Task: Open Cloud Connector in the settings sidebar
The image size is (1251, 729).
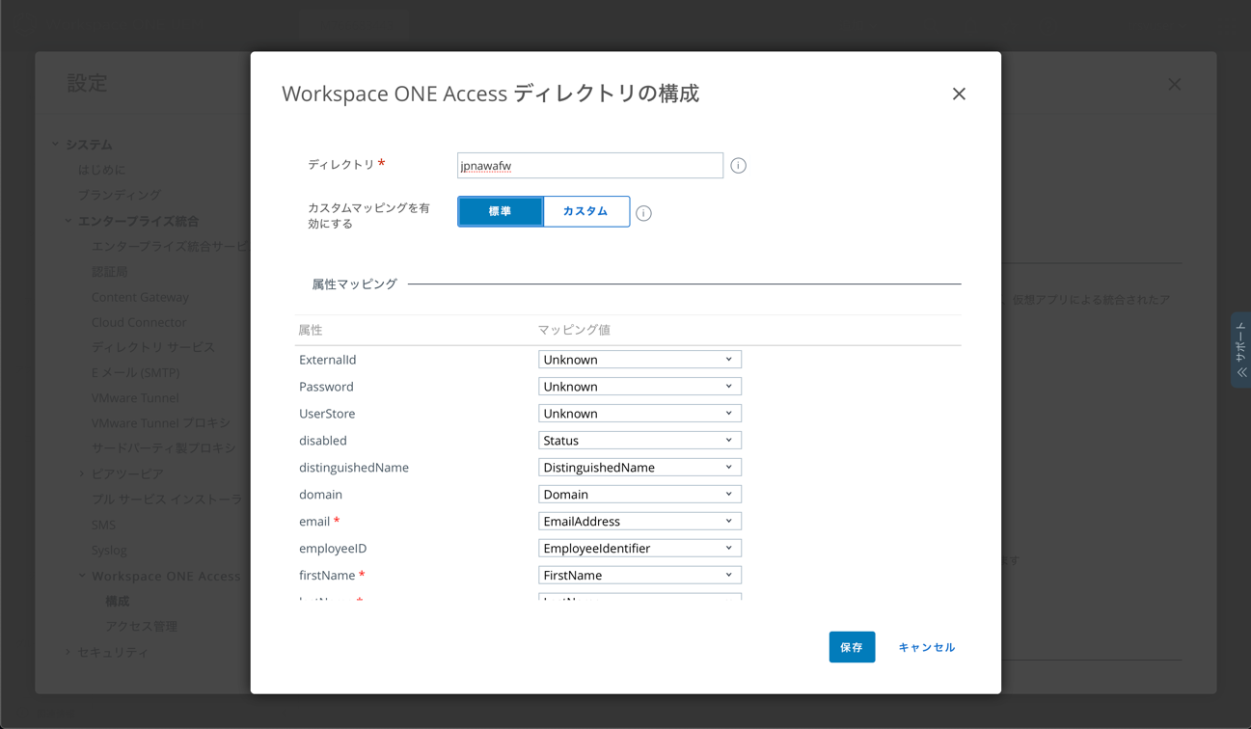Action: (139, 322)
